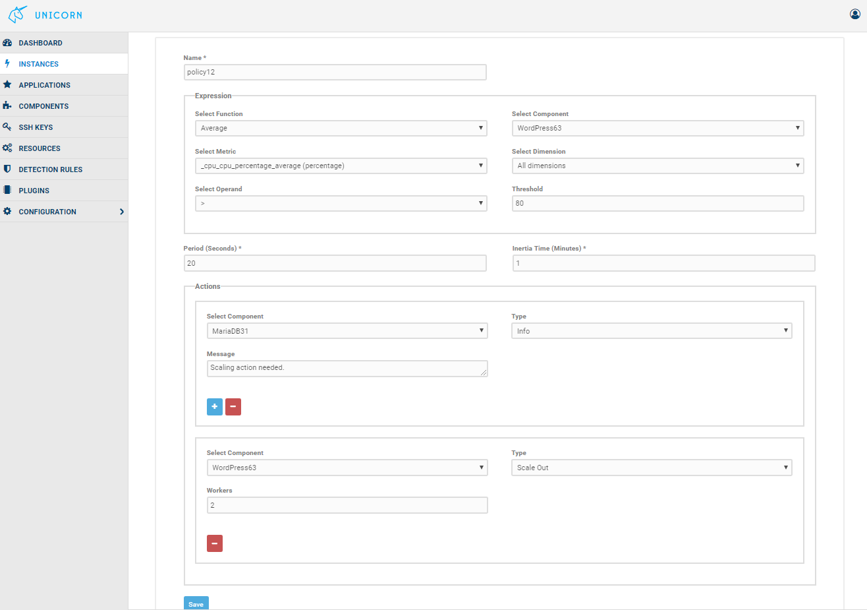This screenshot has height=610, width=867.
Task: Click the 'Actions' section legend
Action: pos(208,286)
